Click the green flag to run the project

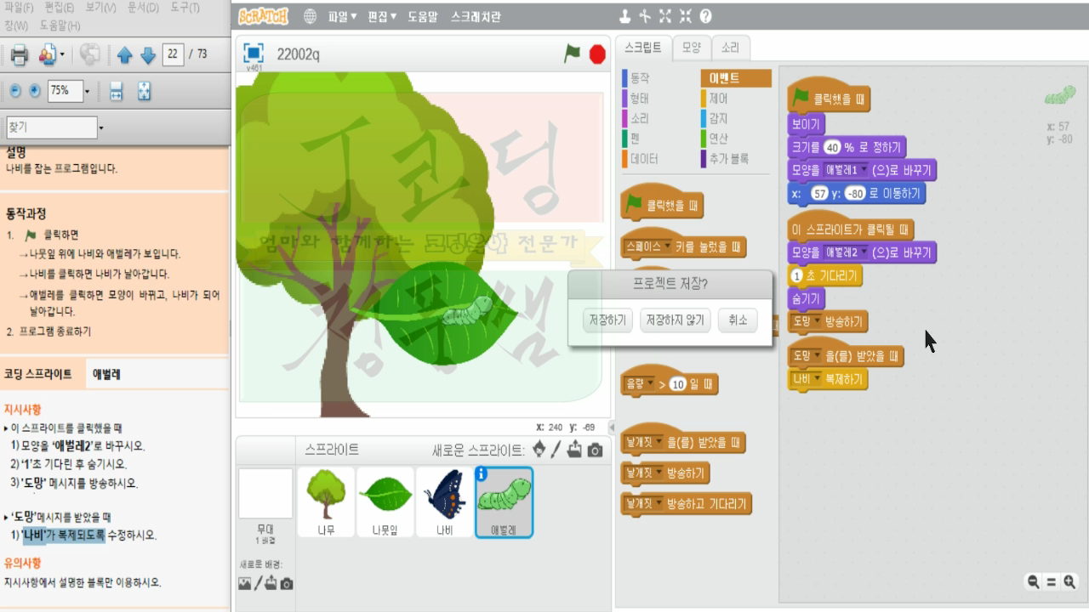(572, 51)
